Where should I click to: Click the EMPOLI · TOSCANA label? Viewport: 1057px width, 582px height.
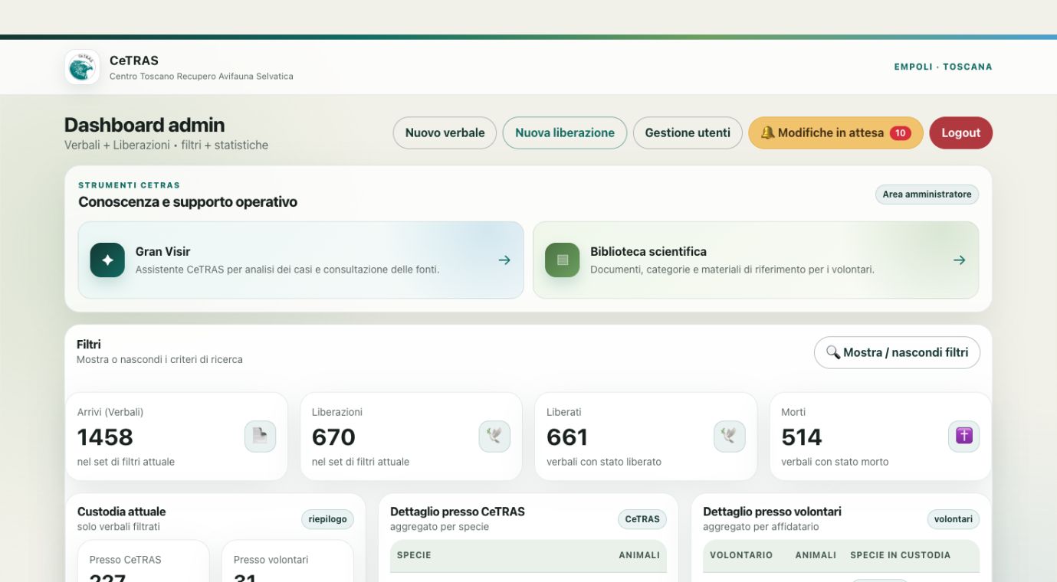click(943, 67)
